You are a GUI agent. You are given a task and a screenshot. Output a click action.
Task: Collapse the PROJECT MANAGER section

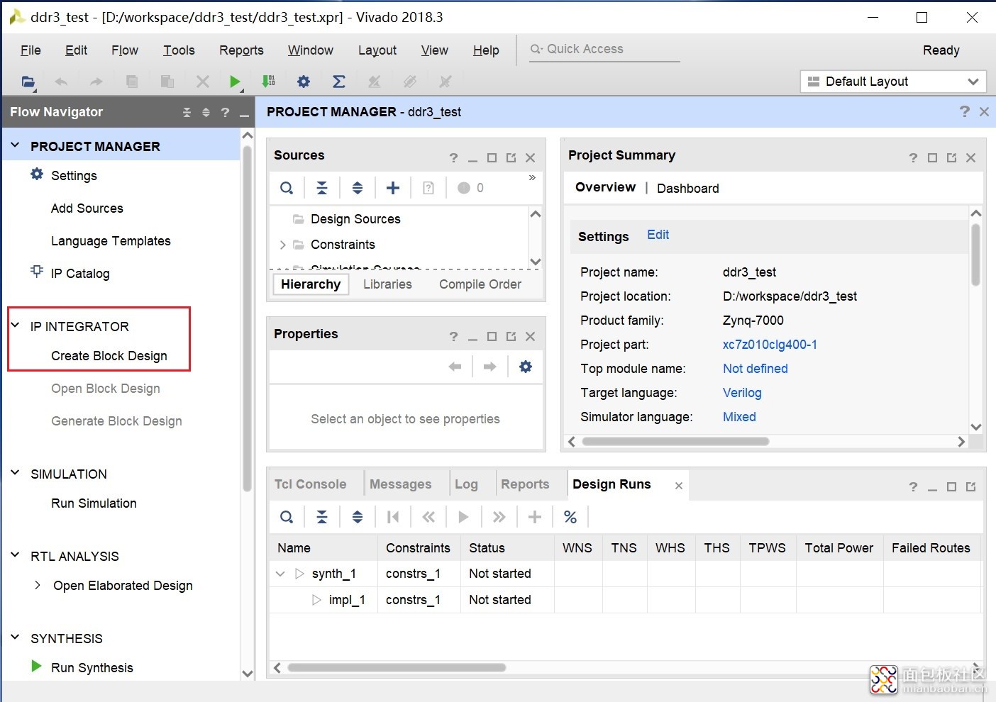[x=15, y=145]
